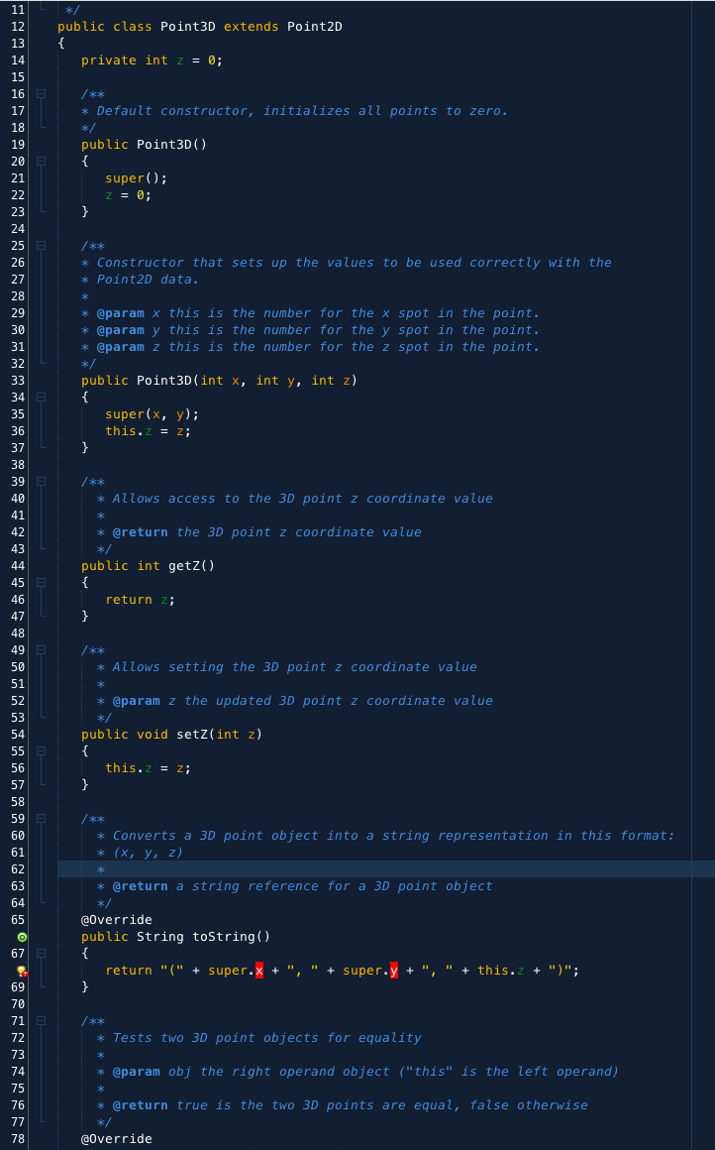The image size is (715, 1150).
Task: Collapse the getZ() method body fold
Action: tap(41, 583)
